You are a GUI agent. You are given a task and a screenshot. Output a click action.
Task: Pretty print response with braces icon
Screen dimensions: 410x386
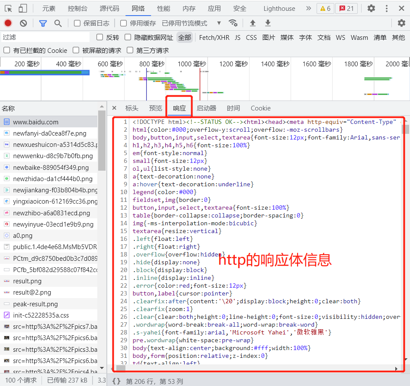[x=116, y=381]
